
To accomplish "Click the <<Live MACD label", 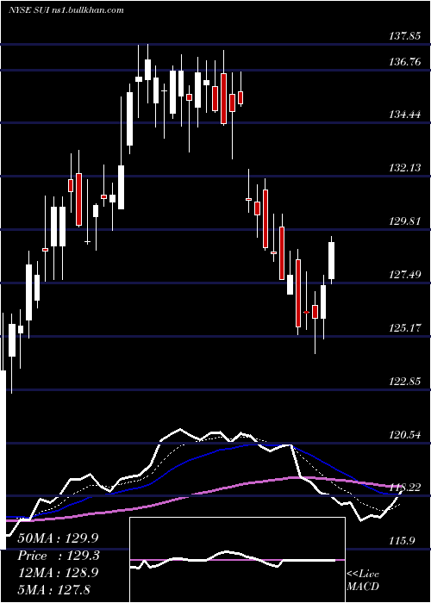I will tap(363, 580).
